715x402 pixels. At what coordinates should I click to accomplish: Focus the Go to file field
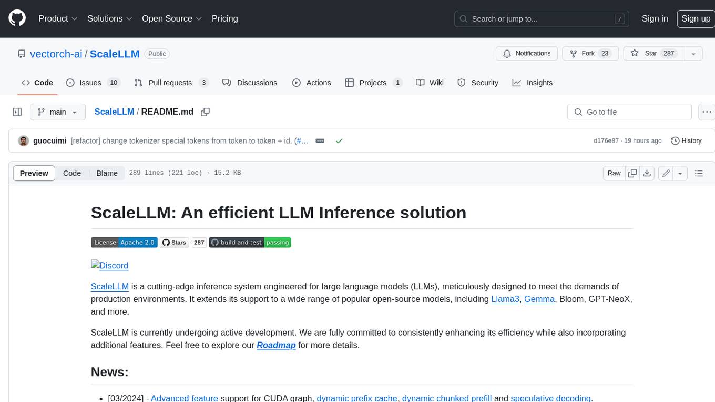pos(629,112)
